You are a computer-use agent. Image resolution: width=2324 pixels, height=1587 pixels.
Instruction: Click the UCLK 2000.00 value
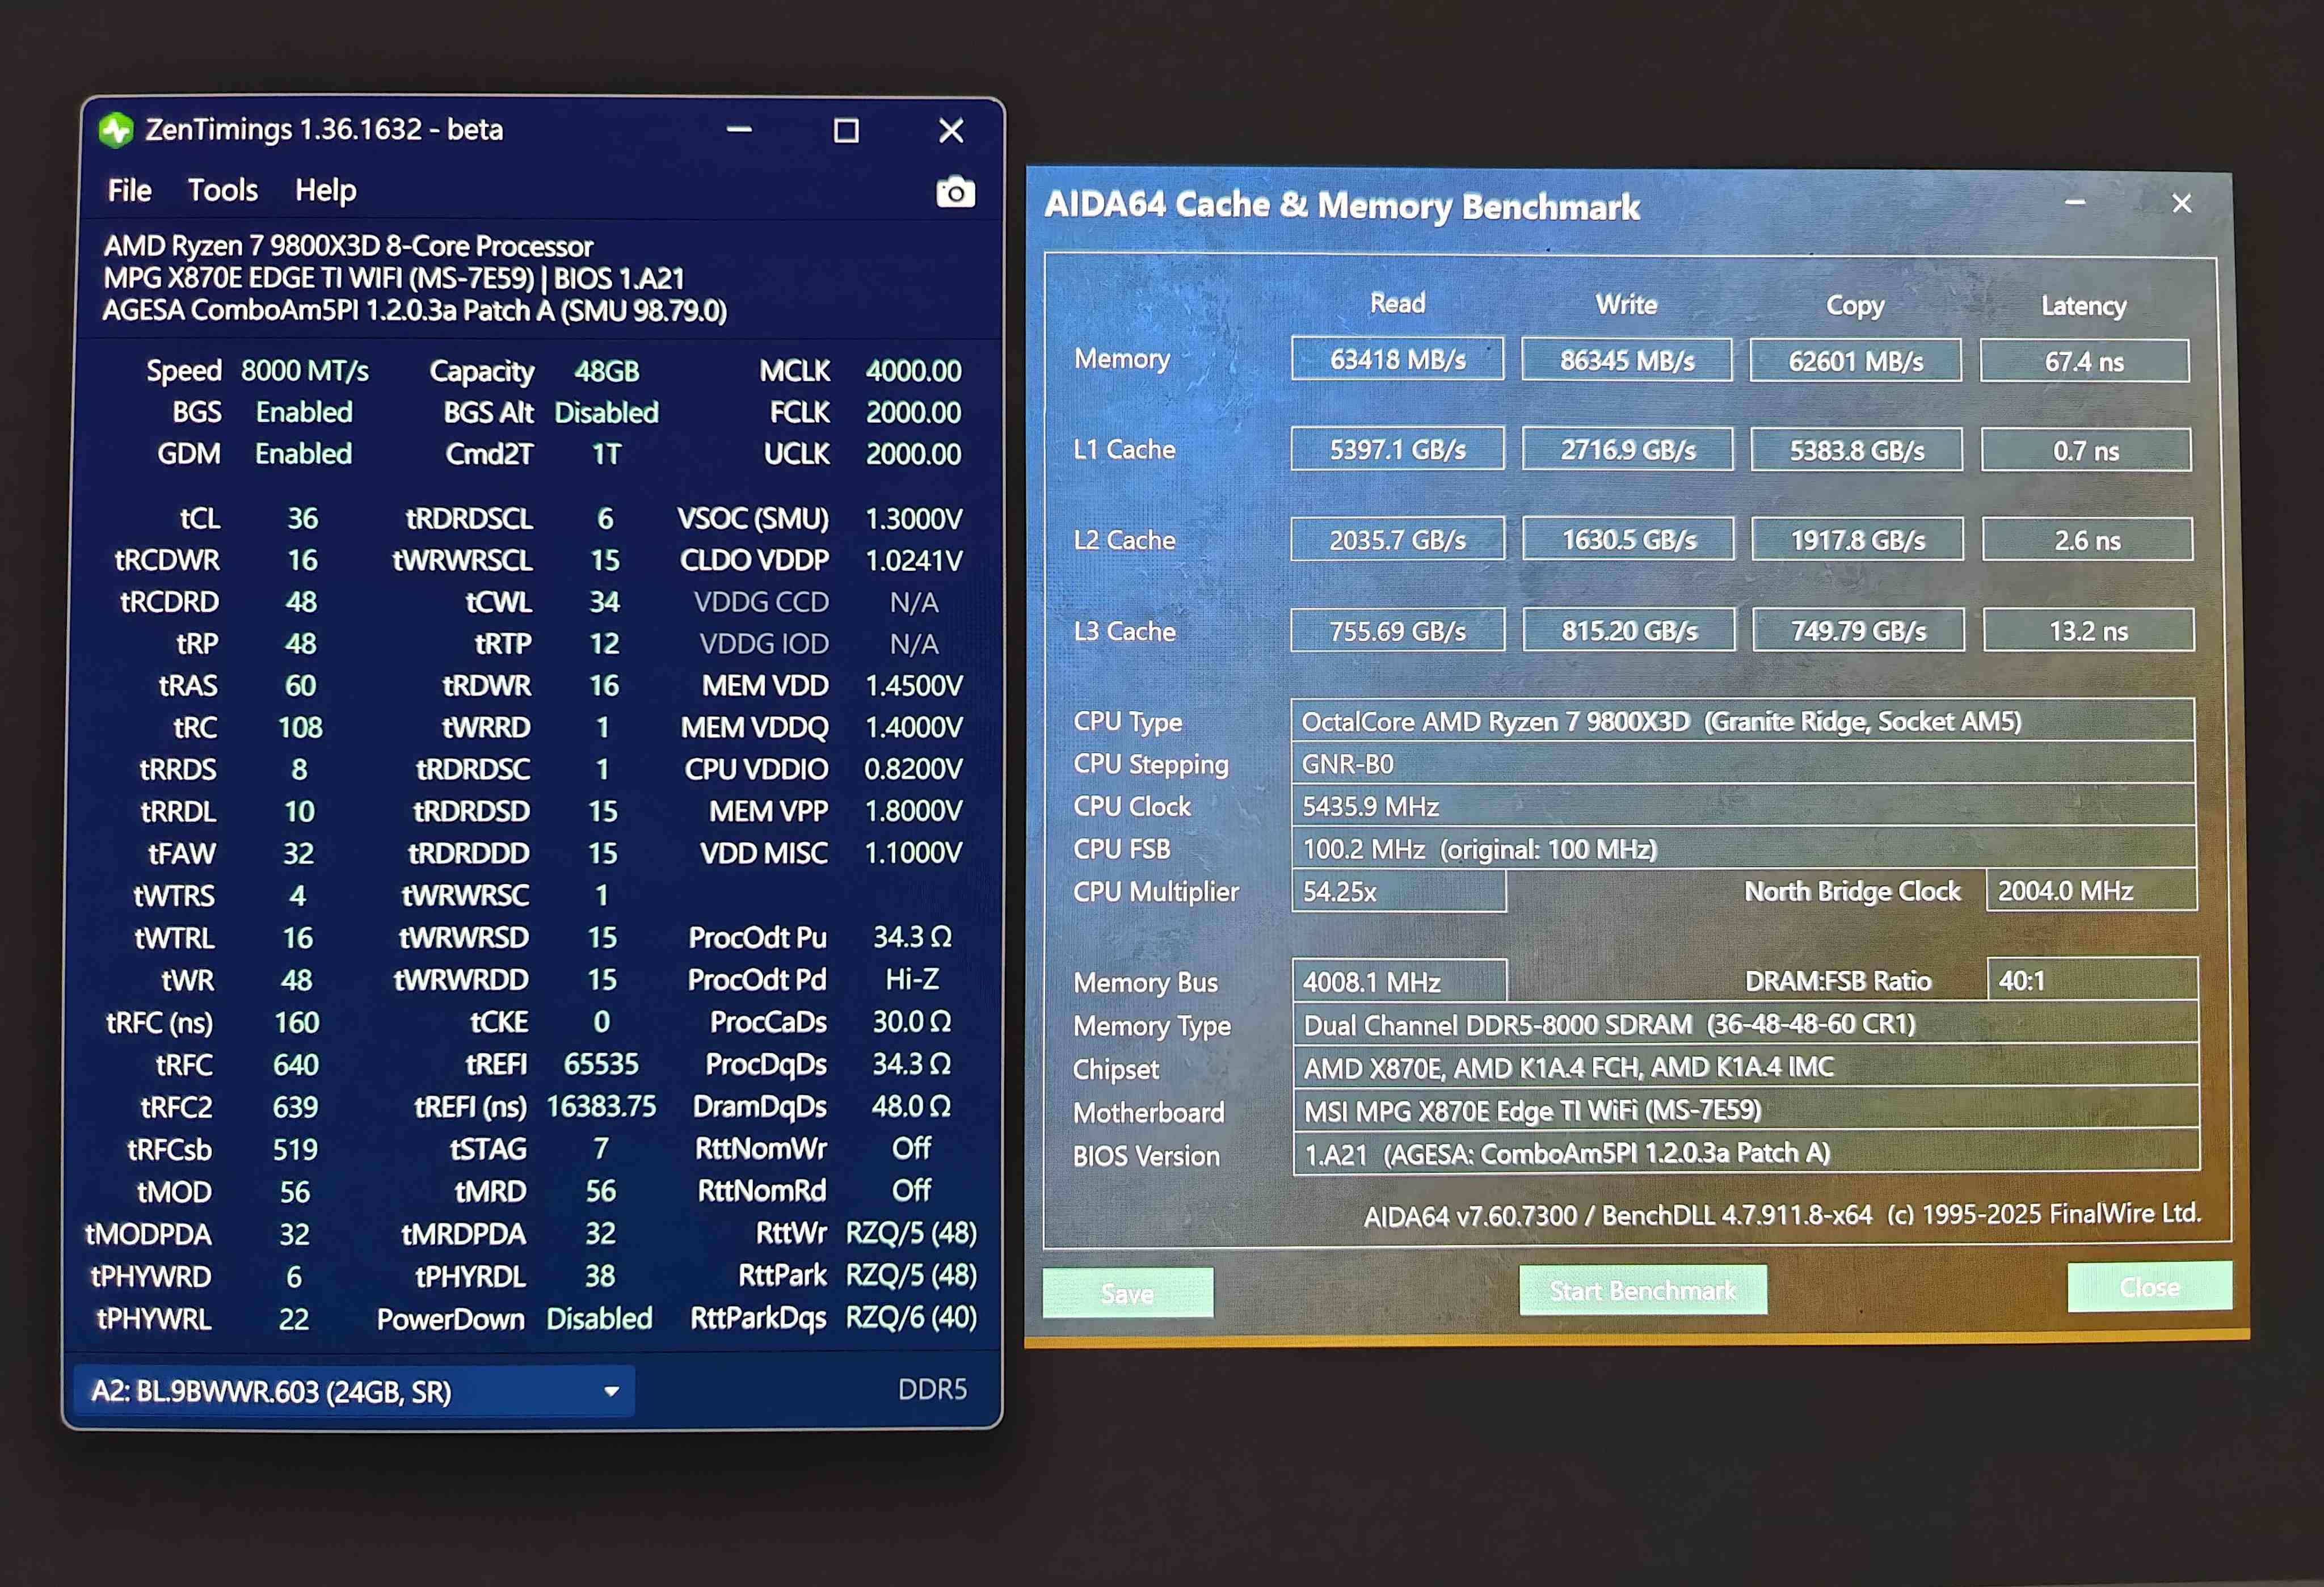[913, 454]
